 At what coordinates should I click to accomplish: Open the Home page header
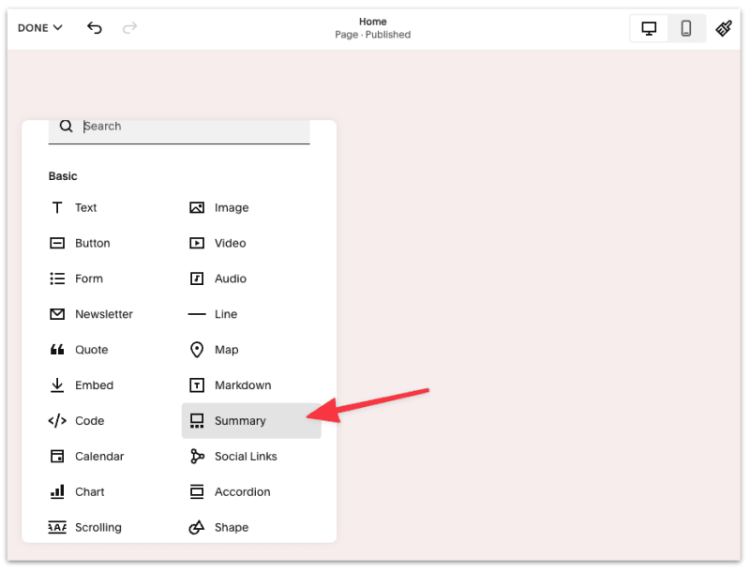point(372,27)
